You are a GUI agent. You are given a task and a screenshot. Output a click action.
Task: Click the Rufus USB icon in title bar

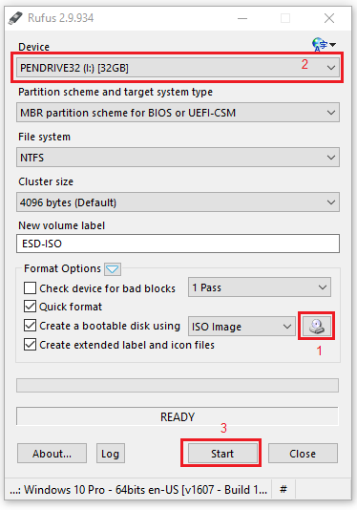point(15,18)
